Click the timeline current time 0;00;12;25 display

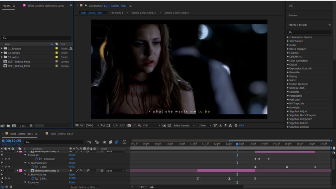(12, 141)
